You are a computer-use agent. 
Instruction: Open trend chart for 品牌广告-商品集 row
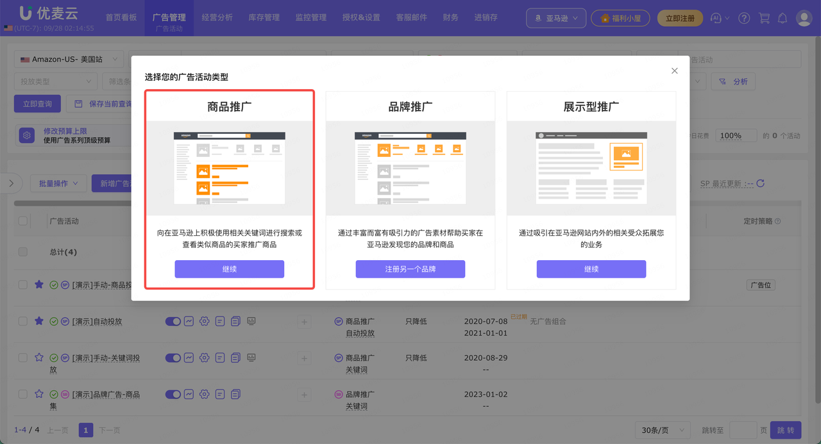click(189, 394)
